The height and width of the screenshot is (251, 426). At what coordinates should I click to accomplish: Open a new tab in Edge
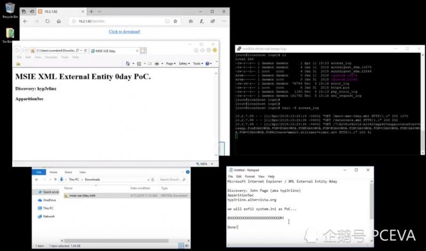(x=91, y=11)
